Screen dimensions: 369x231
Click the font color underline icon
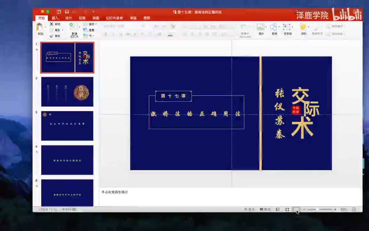pos(170,35)
